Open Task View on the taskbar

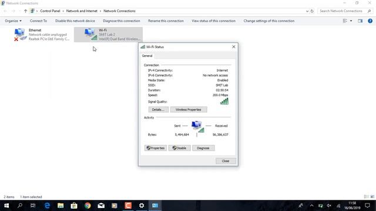33,206
